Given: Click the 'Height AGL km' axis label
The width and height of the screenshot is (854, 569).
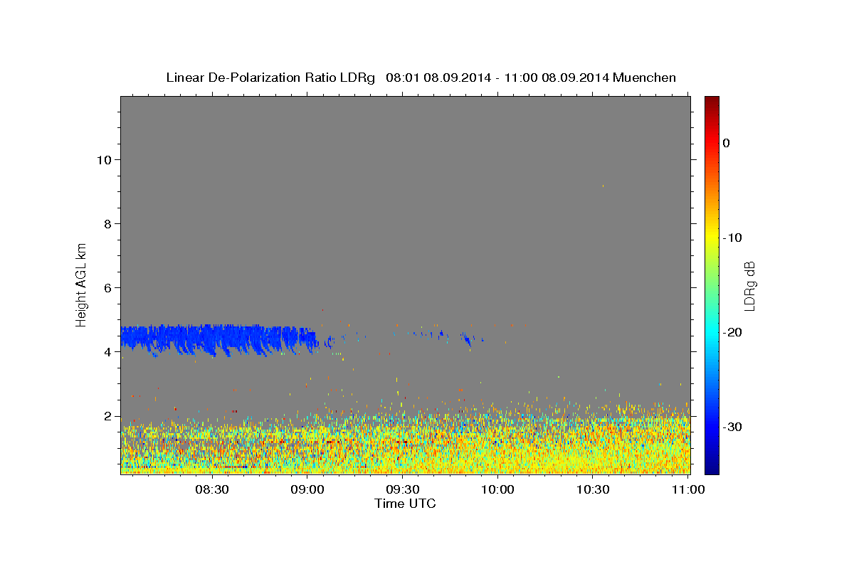Looking at the screenshot, I should click(x=82, y=284).
